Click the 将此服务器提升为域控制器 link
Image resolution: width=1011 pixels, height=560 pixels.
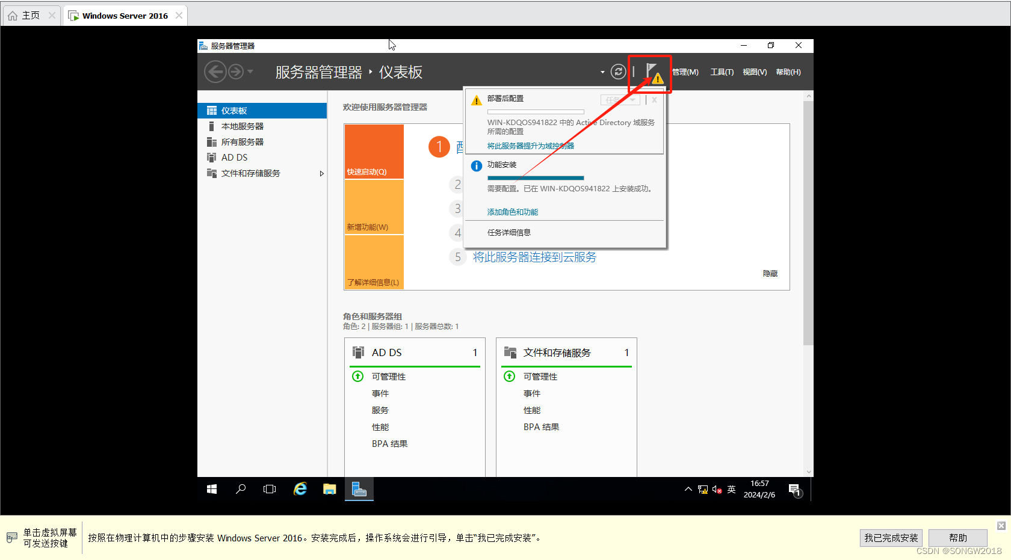tap(531, 146)
